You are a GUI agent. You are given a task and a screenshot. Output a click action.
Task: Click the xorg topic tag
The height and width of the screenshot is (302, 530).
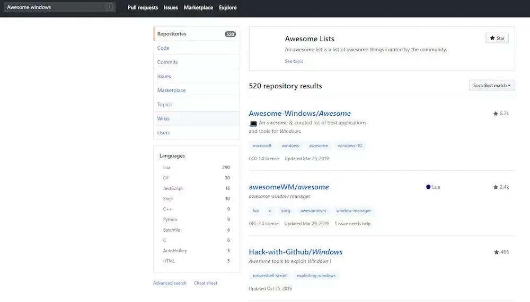click(286, 211)
